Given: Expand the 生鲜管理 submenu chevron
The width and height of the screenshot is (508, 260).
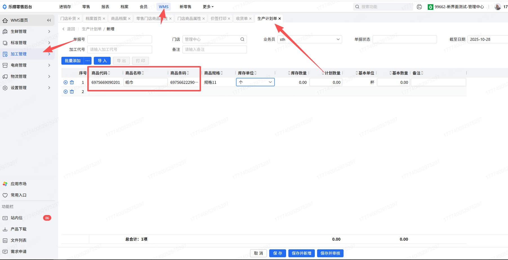Looking at the screenshot, I should pos(49,31).
